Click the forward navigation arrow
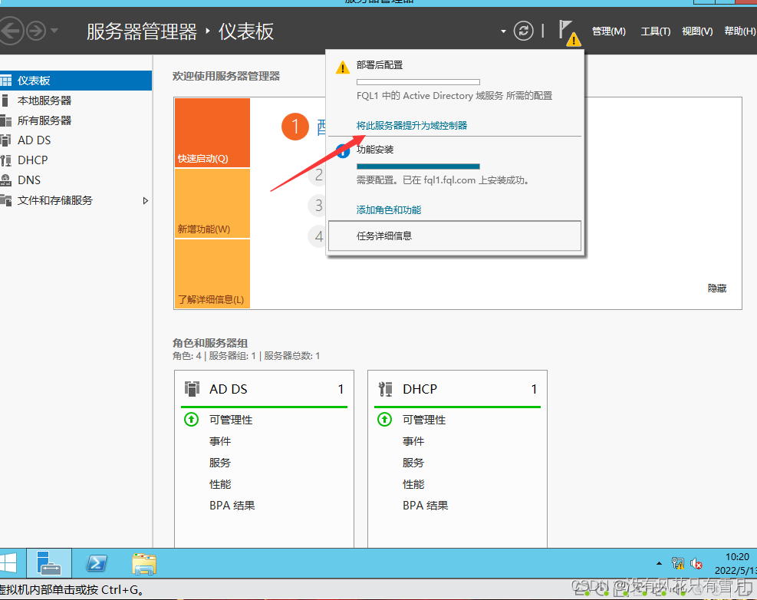 pyautogui.click(x=36, y=31)
